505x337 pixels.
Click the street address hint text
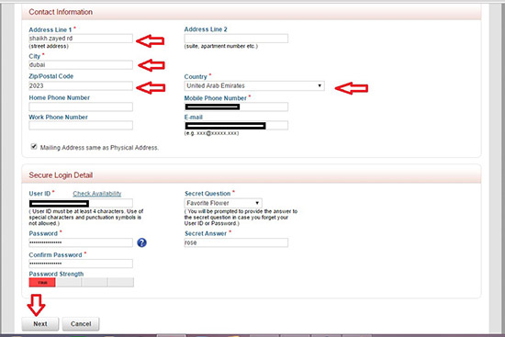[49, 46]
